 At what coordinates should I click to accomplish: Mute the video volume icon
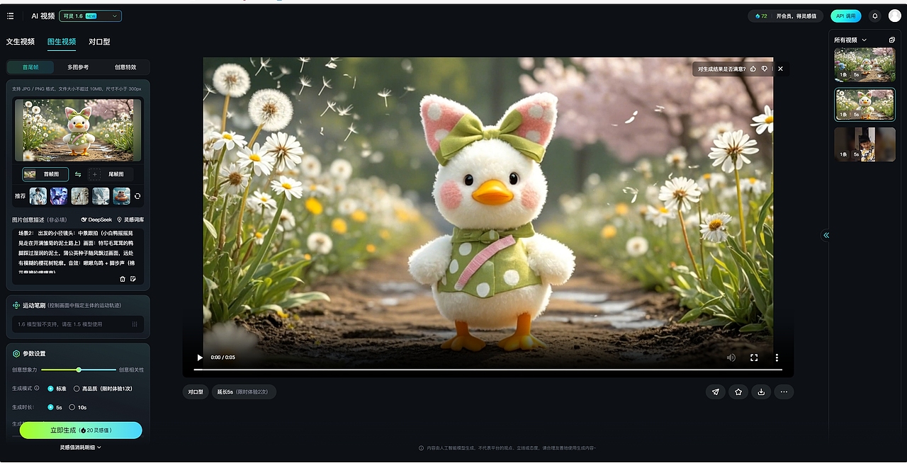click(x=731, y=358)
